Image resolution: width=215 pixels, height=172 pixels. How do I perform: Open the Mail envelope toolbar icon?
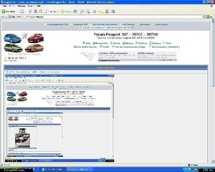[82, 12]
